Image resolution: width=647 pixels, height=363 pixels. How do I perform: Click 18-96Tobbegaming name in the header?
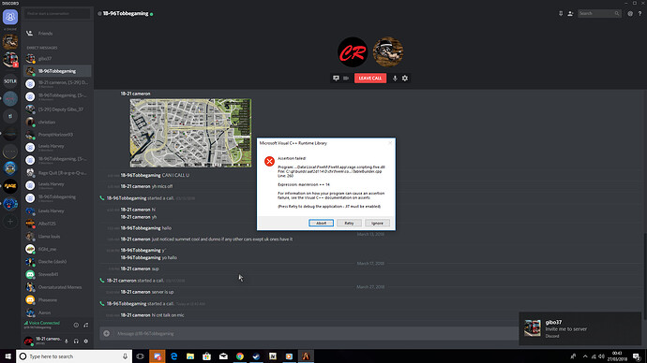click(126, 14)
